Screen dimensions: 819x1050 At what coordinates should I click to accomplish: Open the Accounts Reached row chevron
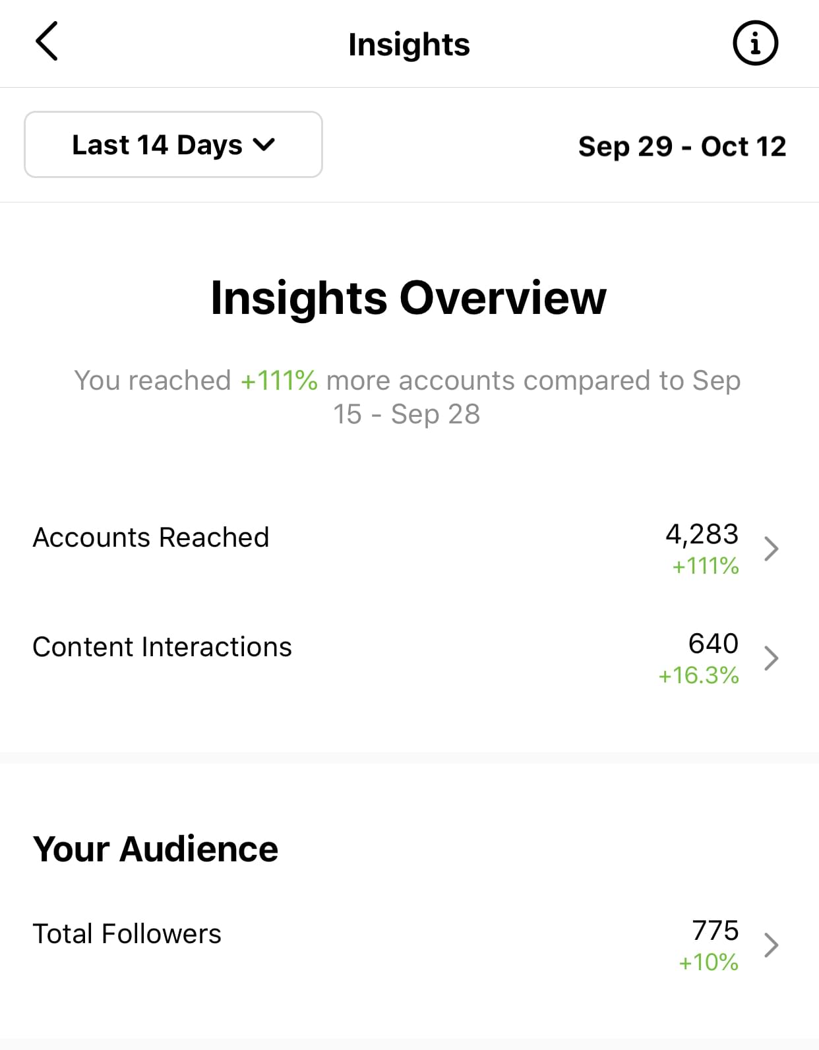(771, 549)
